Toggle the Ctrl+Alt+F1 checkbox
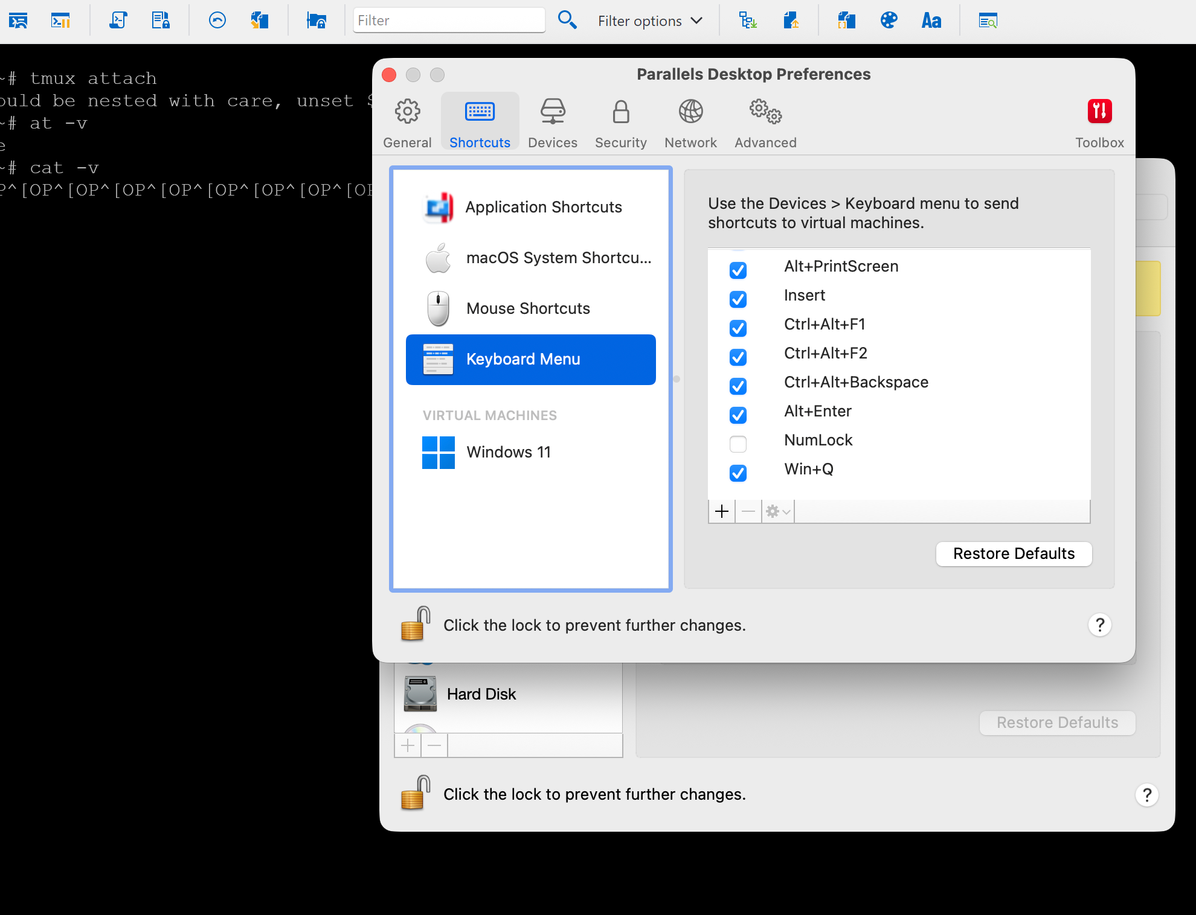This screenshot has width=1196, height=915. pyautogui.click(x=738, y=328)
